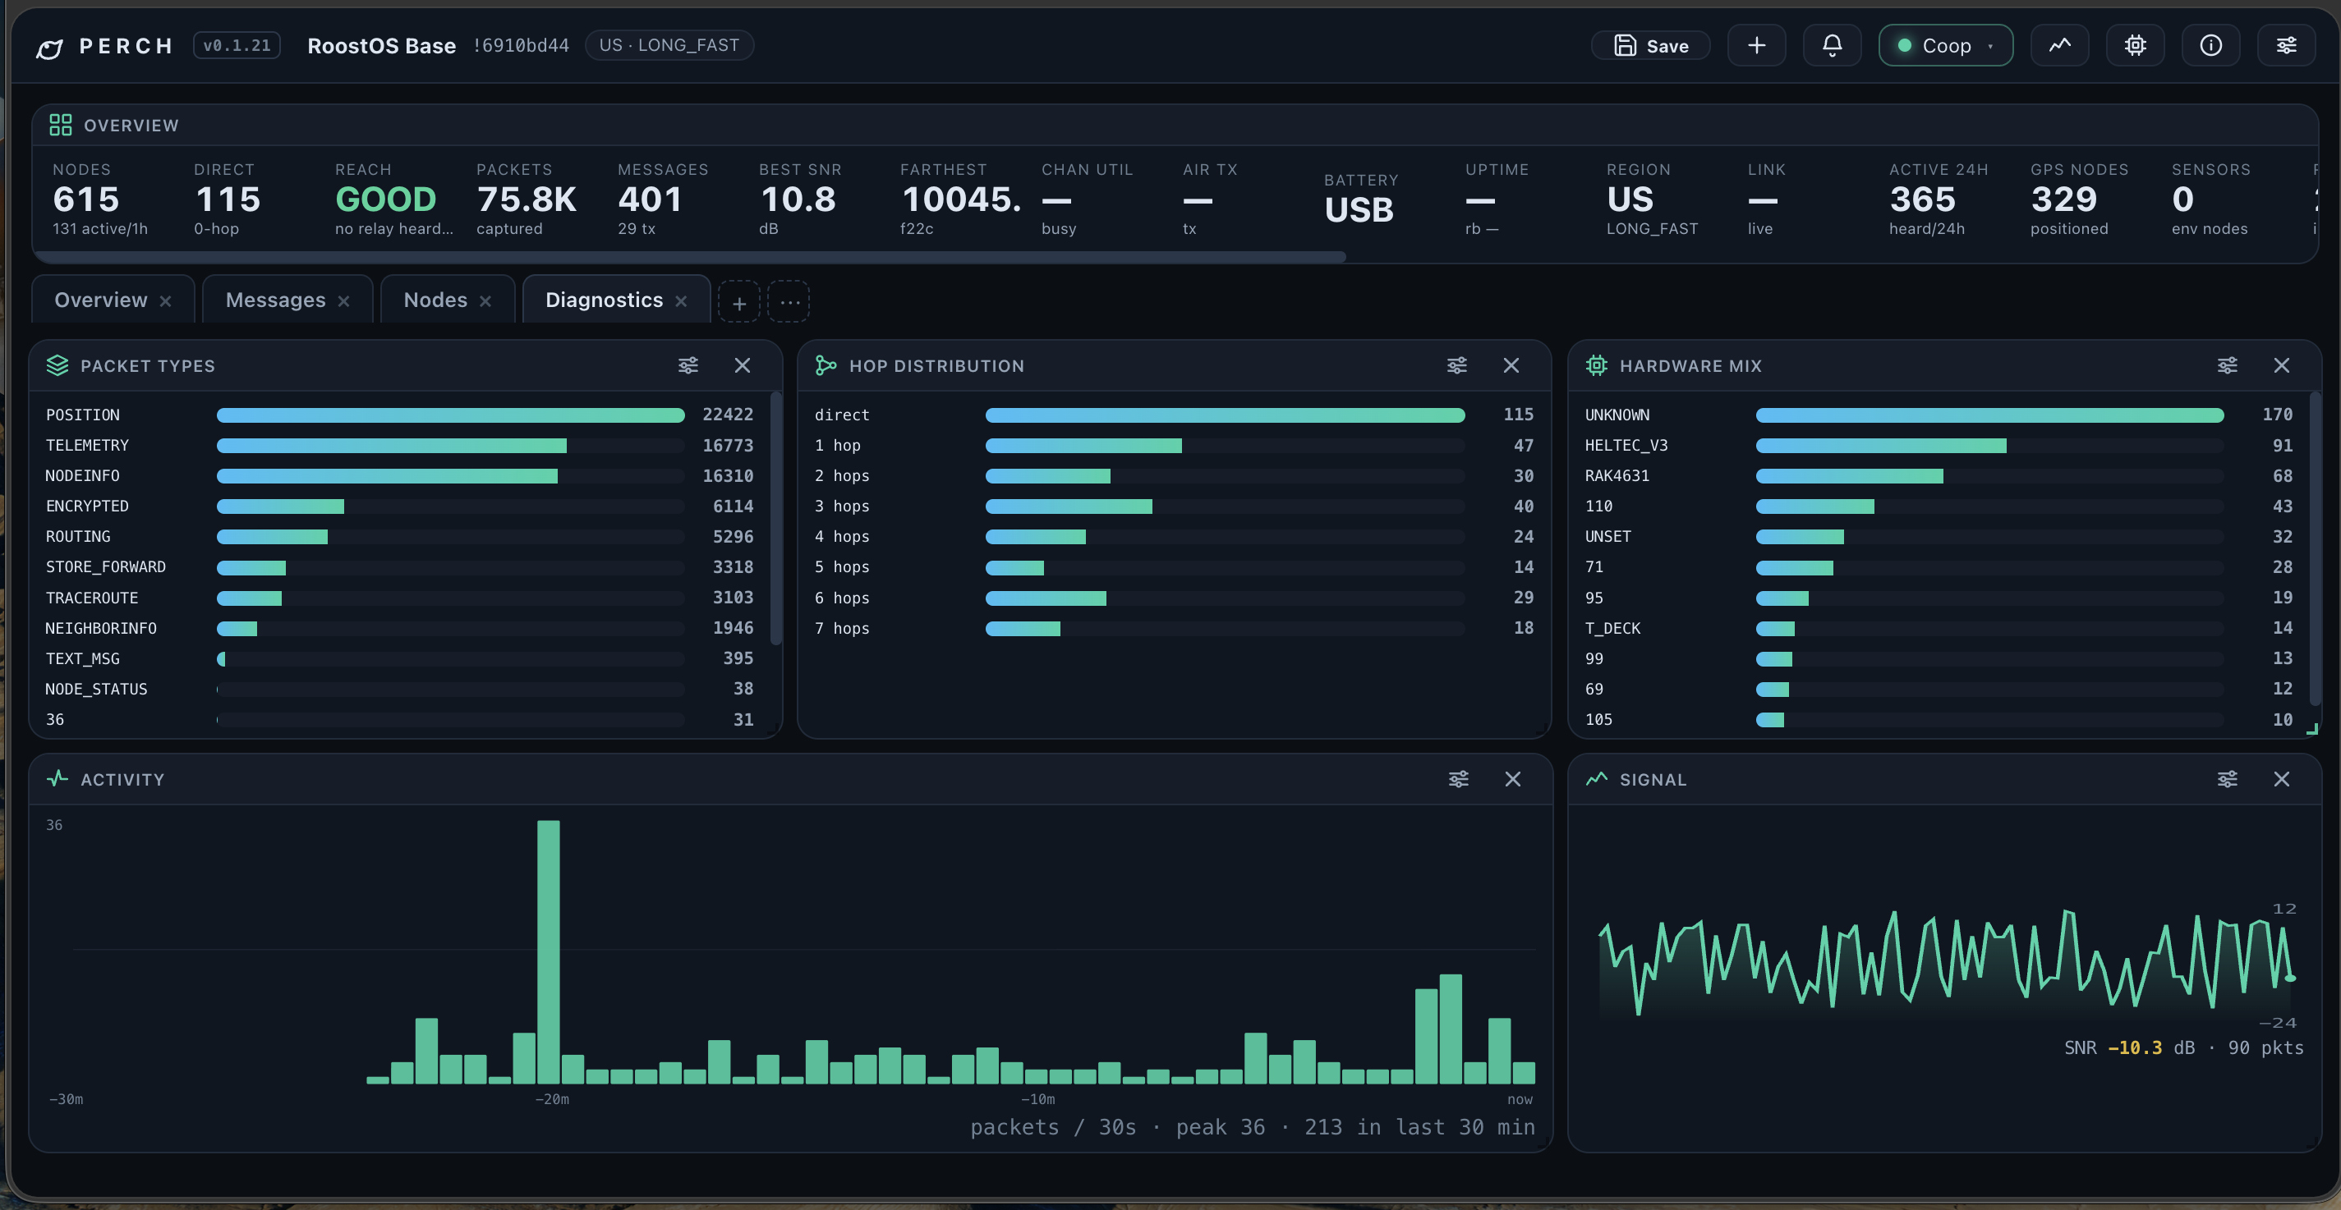Click the NODES 615 stat
Image resolution: width=2341 pixels, height=1210 pixels.
(100, 199)
